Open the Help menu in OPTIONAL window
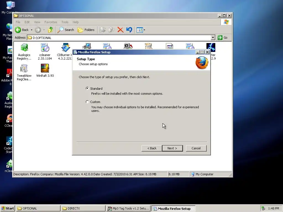 [x=76, y=22]
